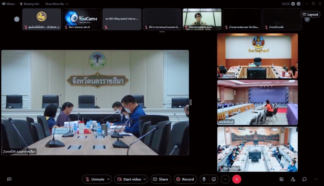Click the red leave meeting button
Screen dimensions: 324x186
[237, 179]
